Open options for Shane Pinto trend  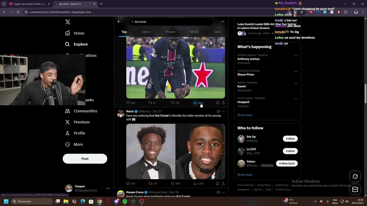[x=296, y=72]
